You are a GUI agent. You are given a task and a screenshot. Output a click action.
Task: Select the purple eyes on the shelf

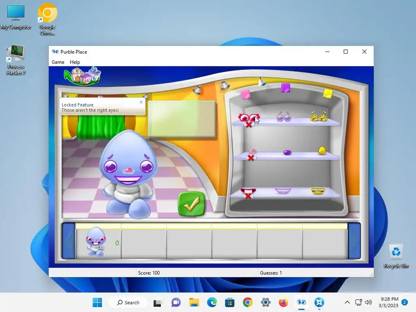(x=284, y=117)
